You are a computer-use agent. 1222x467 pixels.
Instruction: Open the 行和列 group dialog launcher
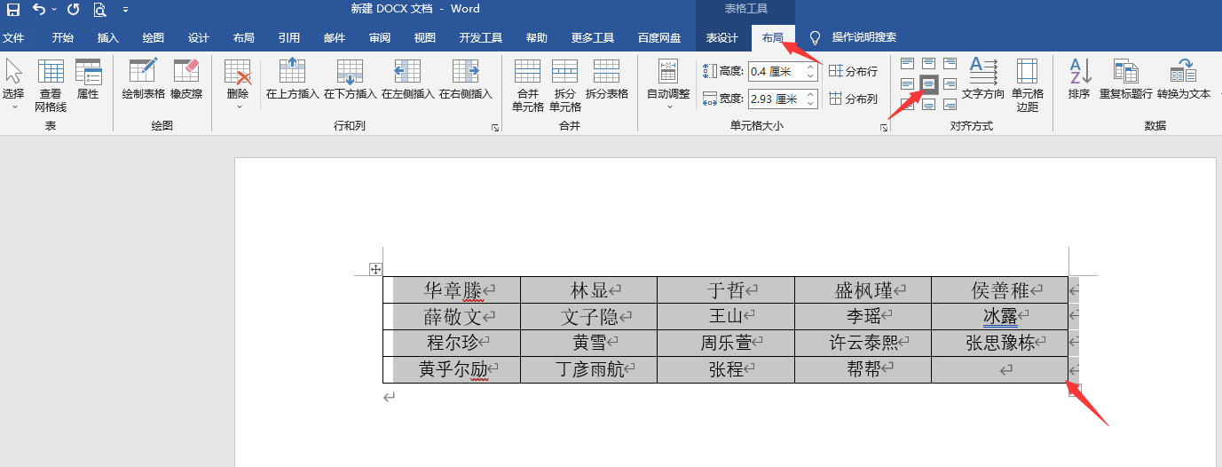pyautogui.click(x=495, y=128)
